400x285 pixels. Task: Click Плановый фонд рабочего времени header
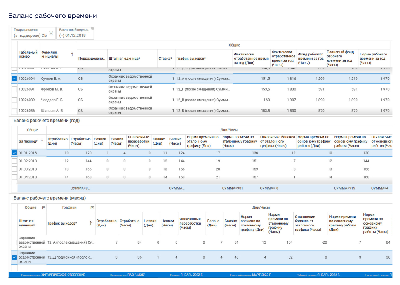pos(342,59)
